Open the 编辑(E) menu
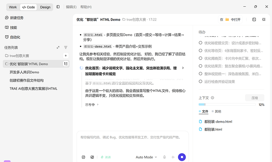272x162 pixels. [x=71, y=7]
